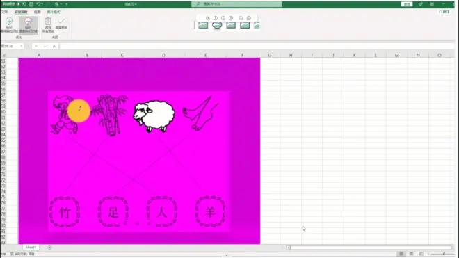Open the Undo history dropdown
Image resolution: width=459 pixels, height=258 pixels.
click(42, 4)
